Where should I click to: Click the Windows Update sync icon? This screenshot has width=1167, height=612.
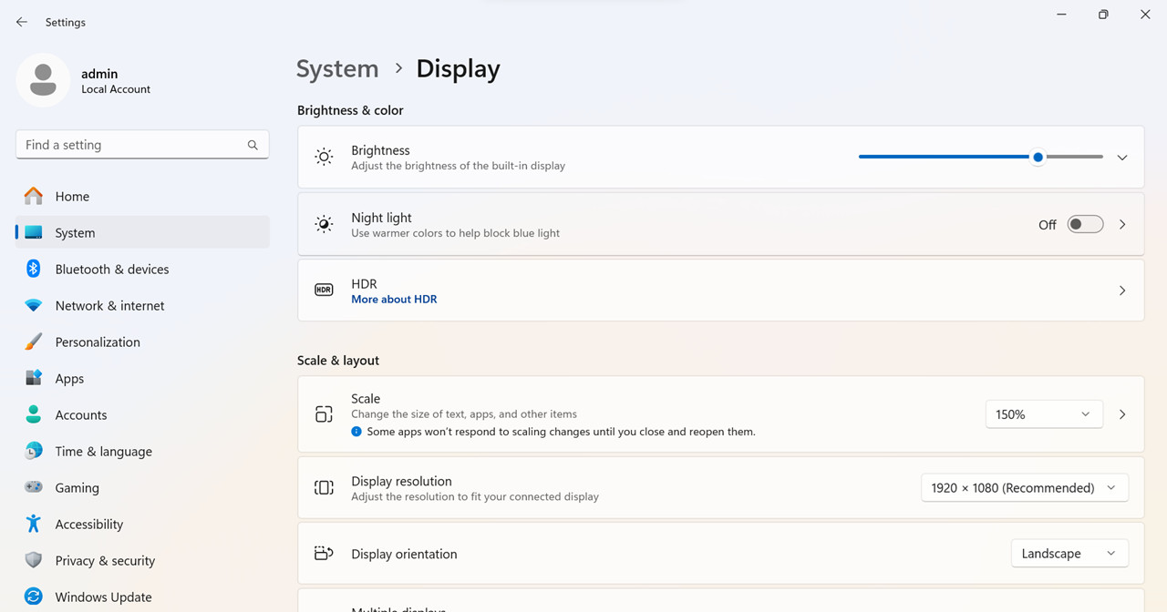pos(34,597)
